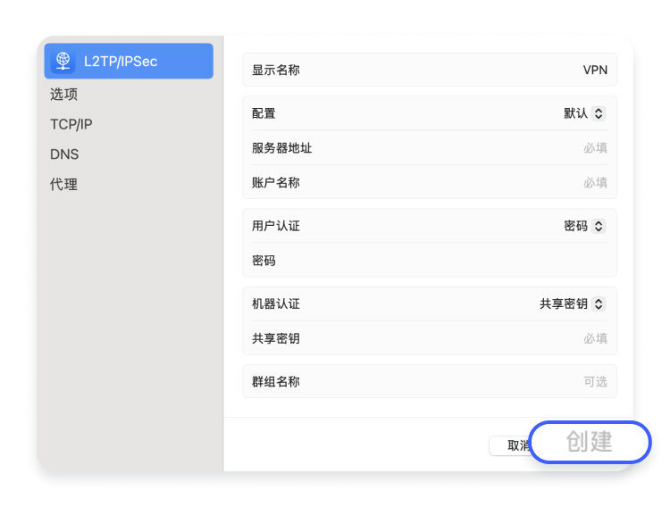Click the 取消 cancel button
Image resolution: width=670 pixels, height=507 pixels.
[510, 445]
